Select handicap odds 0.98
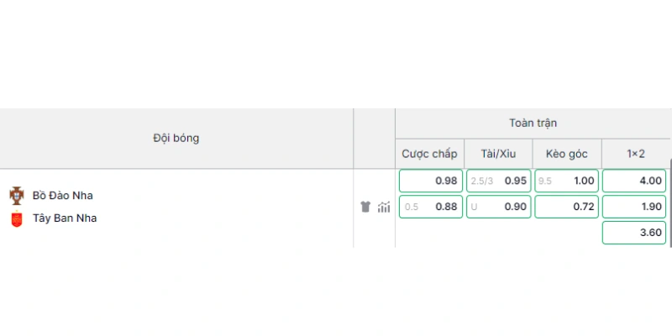672x336 pixels. (431, 181)
